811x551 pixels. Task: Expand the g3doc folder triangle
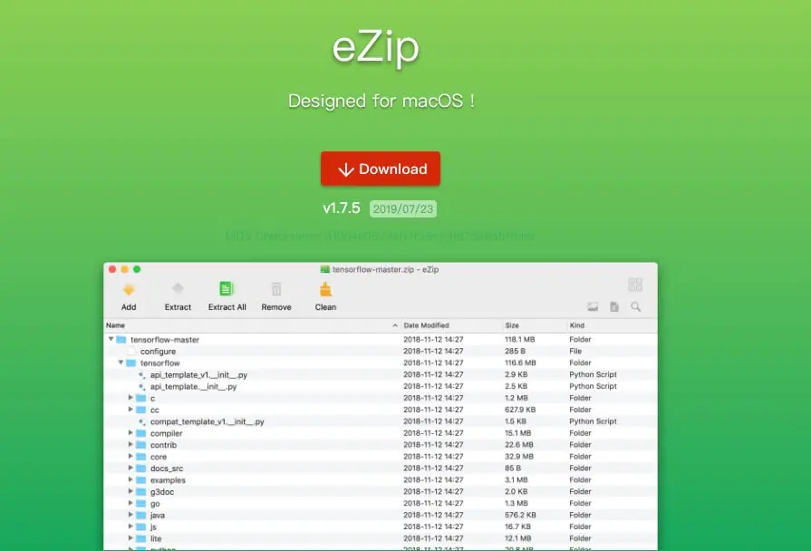tap(130, 491)
